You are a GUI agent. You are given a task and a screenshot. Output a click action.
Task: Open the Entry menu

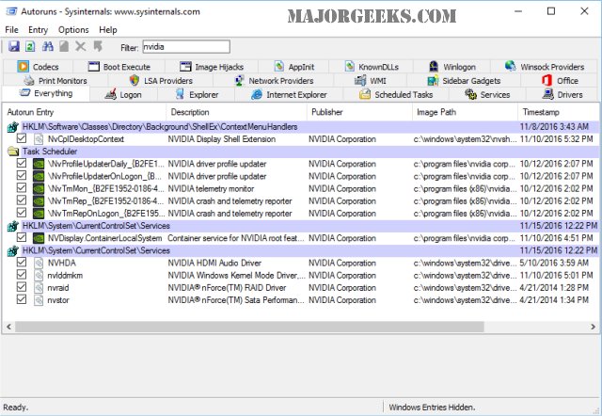click(x=38, y=29)
